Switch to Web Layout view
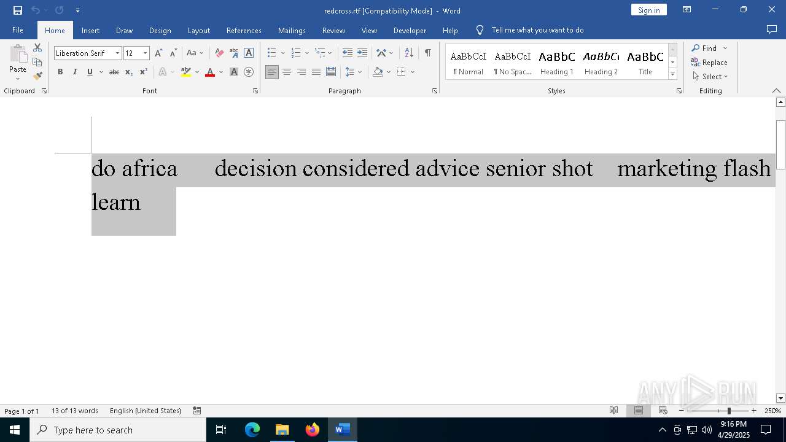This screenshot has width=786, height=442. [x=663, y=411]
